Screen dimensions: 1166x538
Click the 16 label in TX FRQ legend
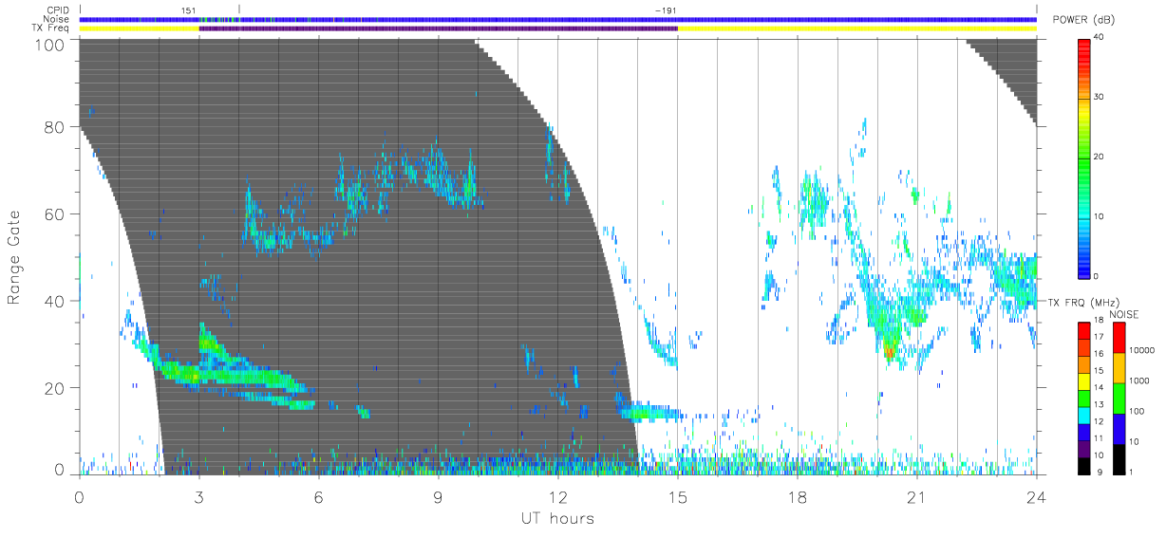pos(1099,354)
